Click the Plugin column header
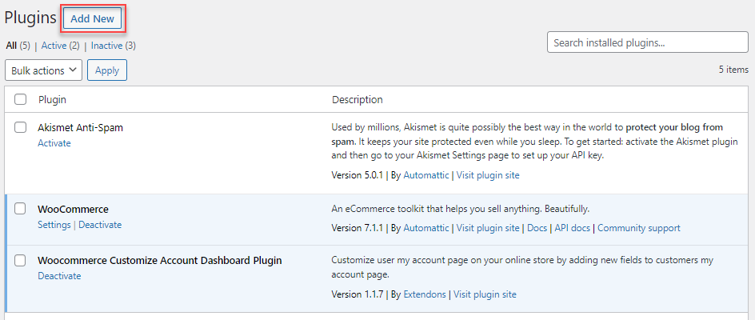 coord(52,100)
